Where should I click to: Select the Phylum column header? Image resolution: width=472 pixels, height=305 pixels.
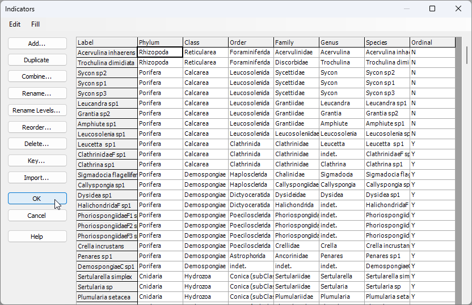(160, 42)
